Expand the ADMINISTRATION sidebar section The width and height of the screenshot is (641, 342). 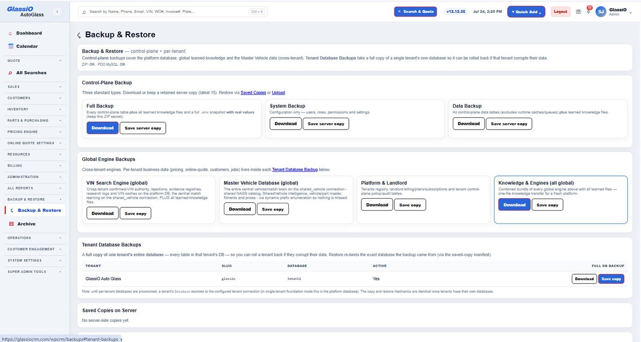click(x=34, y=177)
